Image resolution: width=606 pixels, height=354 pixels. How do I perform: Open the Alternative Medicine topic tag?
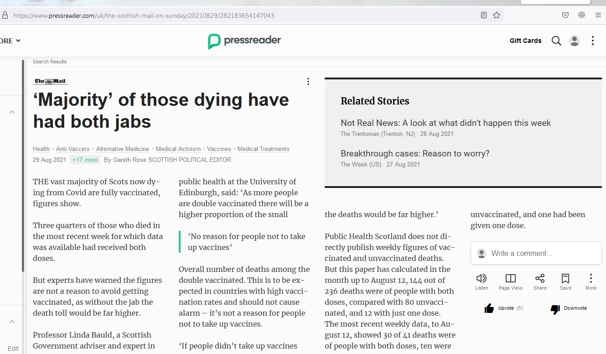click(123, 149)
